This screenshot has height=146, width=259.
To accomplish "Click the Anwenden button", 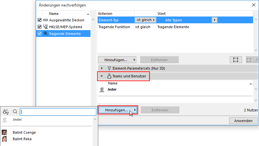I will pyautogui.click(x=243, y=121).
